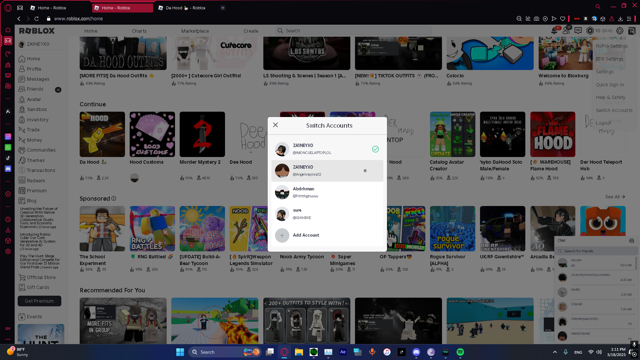Click checkmark on active ZA1NEYXO account
The image size is (640, 360).
(x=375, y=149)
